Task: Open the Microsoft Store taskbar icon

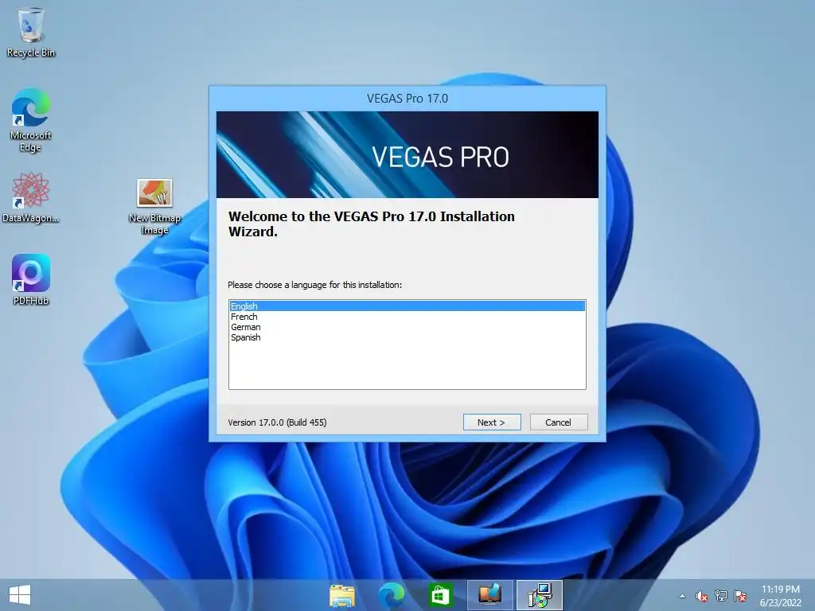Action: 439,595
